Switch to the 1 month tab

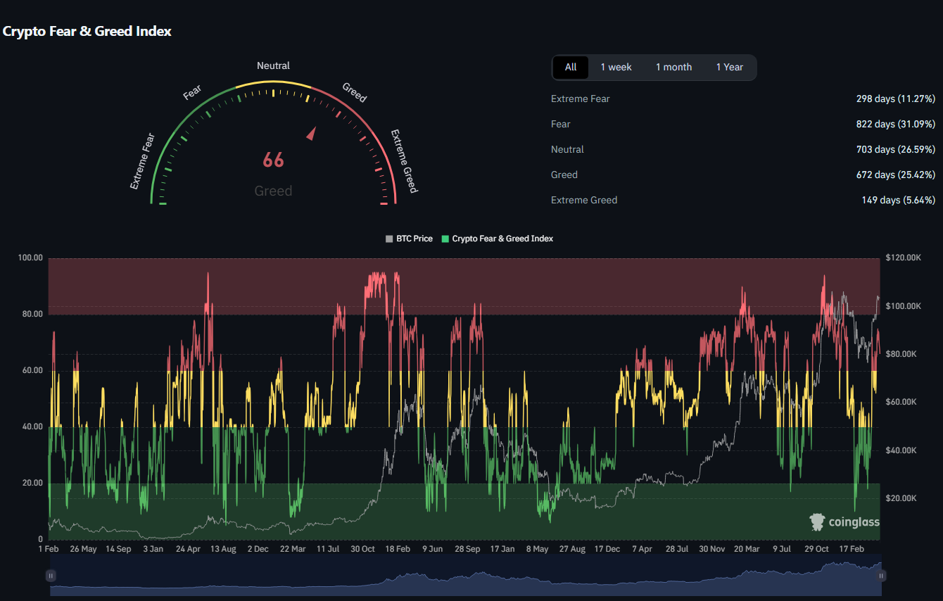(673, 68)
